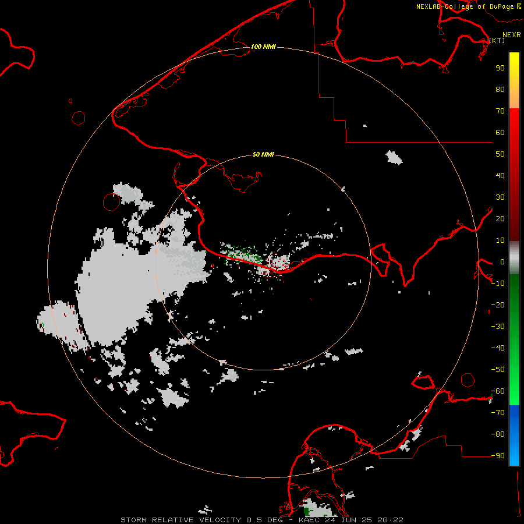Click the -60 value on velocity scale
The image size is (524, 524).
click(x=498, y=391)
